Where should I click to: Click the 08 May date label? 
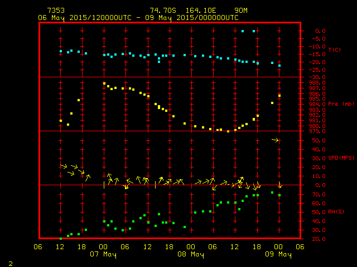191,255
